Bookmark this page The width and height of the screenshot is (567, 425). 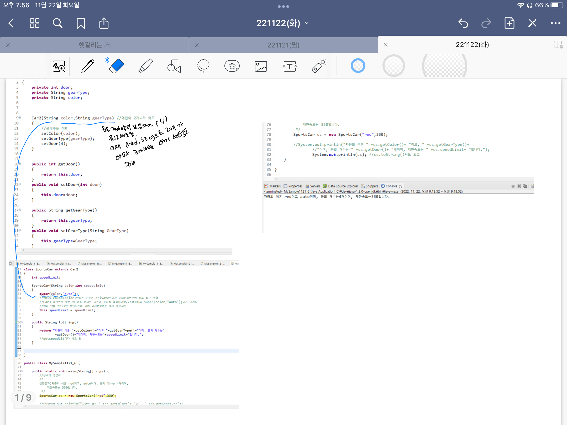[81, 23]
